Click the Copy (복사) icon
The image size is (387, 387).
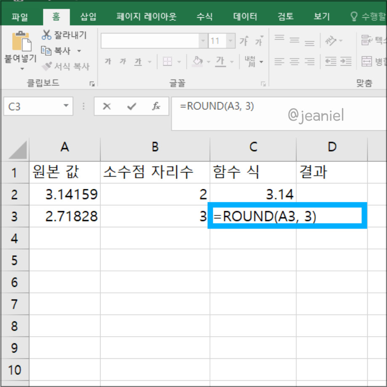point(46,50)
